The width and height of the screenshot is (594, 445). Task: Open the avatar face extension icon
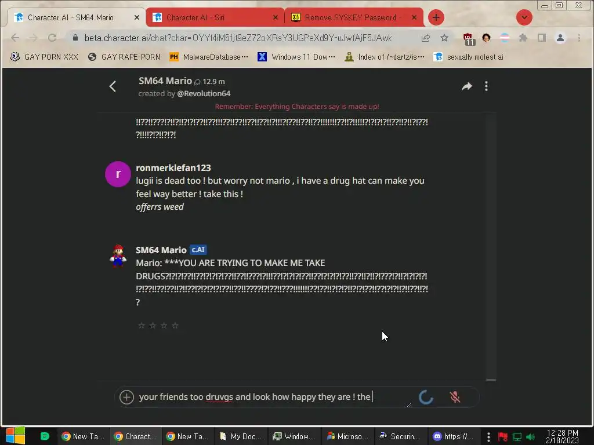[487, 38]
